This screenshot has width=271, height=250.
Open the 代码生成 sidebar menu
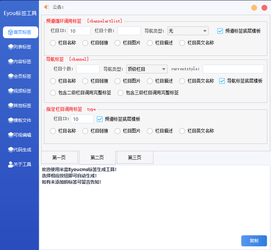(21, 150)
